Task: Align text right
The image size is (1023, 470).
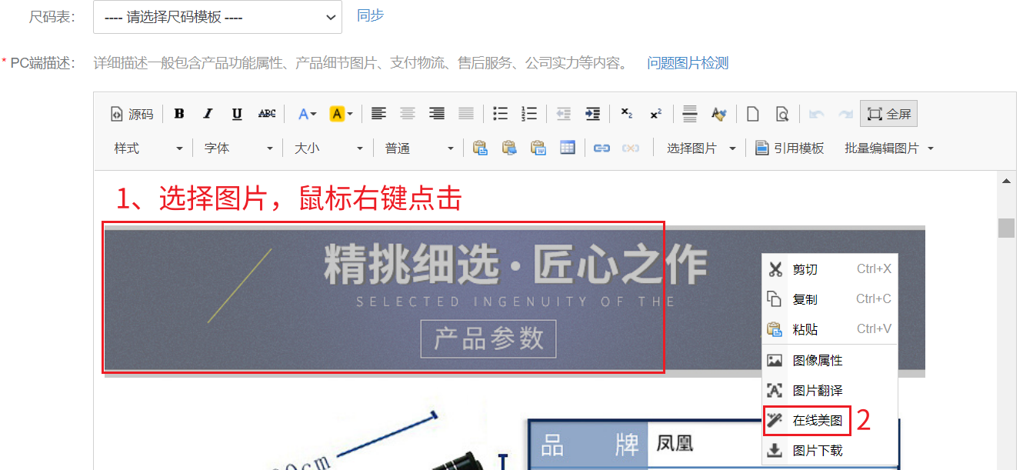Action: 437,114
